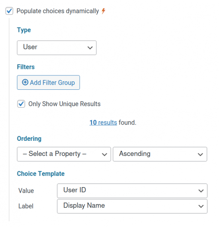The width and height of the screenshot is (219, 227).
Task: Click the chevron arrow beside Ascending
Action: point(200,154)
